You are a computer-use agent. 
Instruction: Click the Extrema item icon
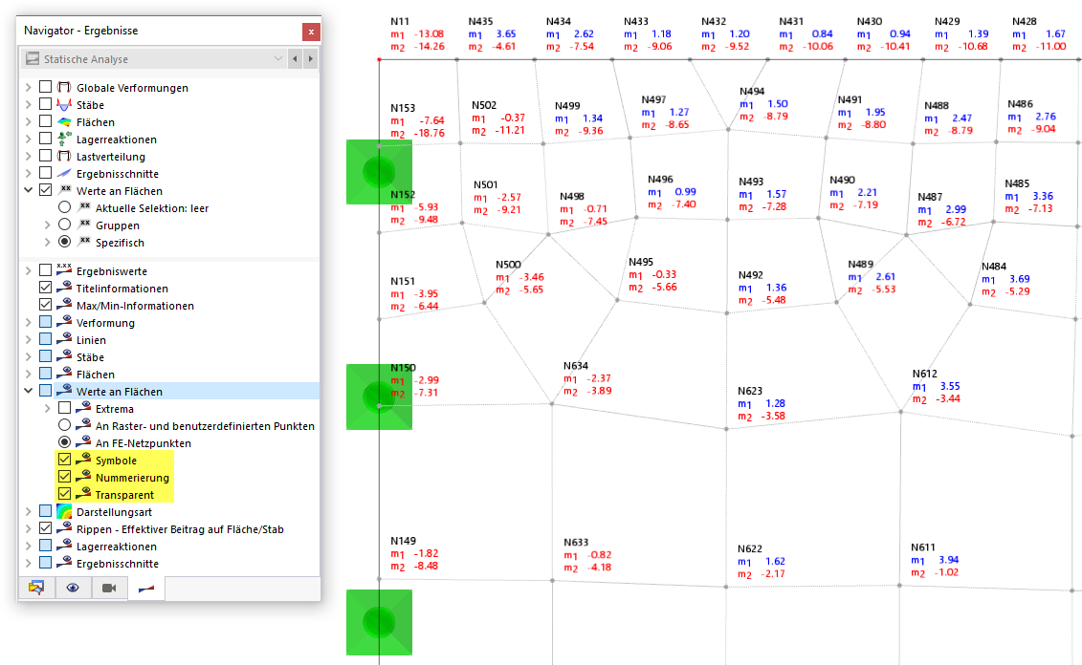[83, 408]
